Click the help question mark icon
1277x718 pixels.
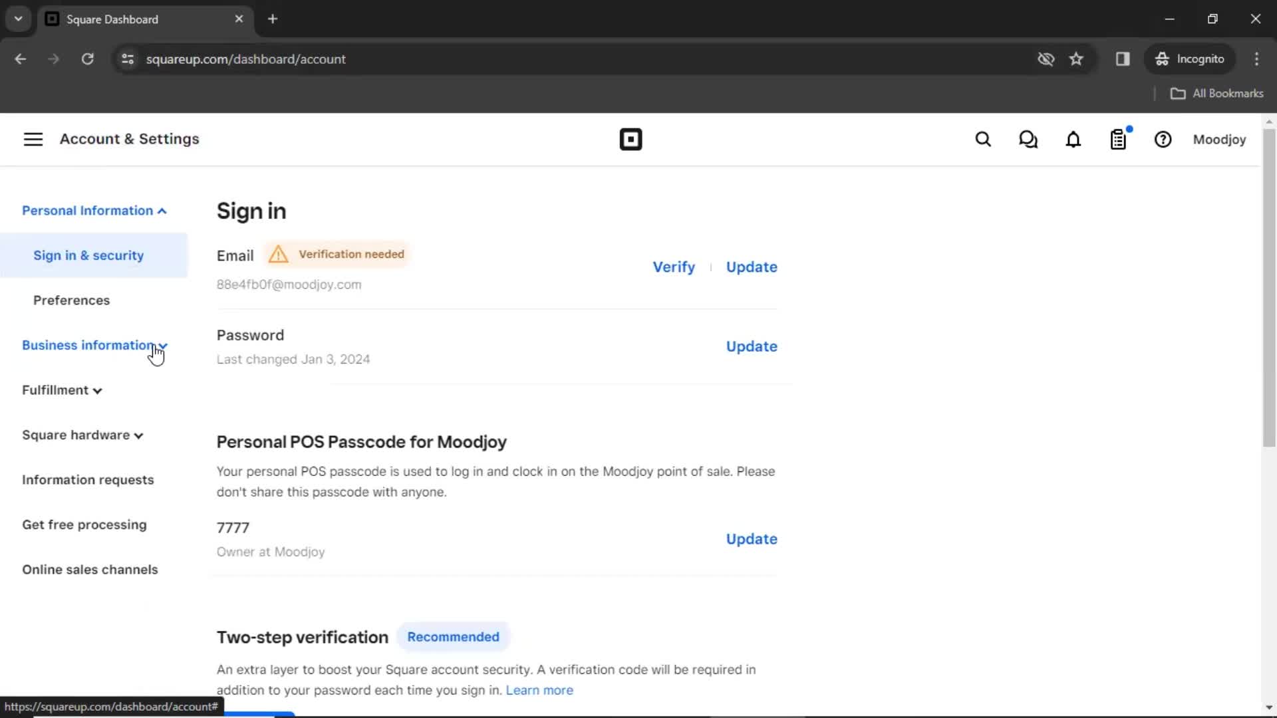point(1163,140)
